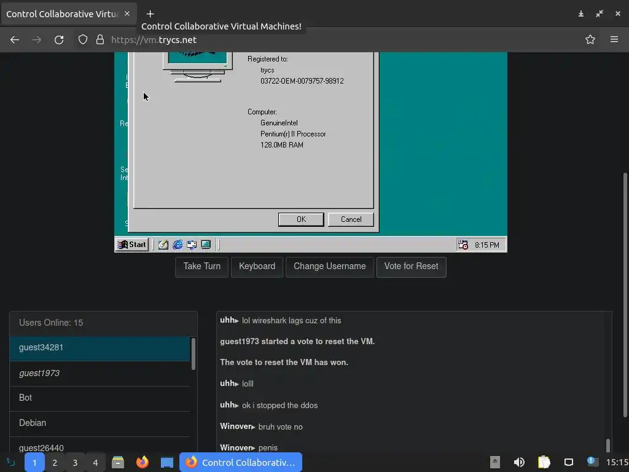Click the browser page vertical scrollbar

[x=625, y=294]
